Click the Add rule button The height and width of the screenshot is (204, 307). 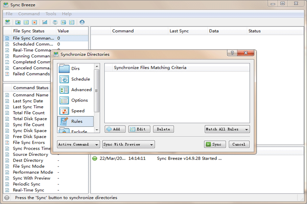point(115,129)
